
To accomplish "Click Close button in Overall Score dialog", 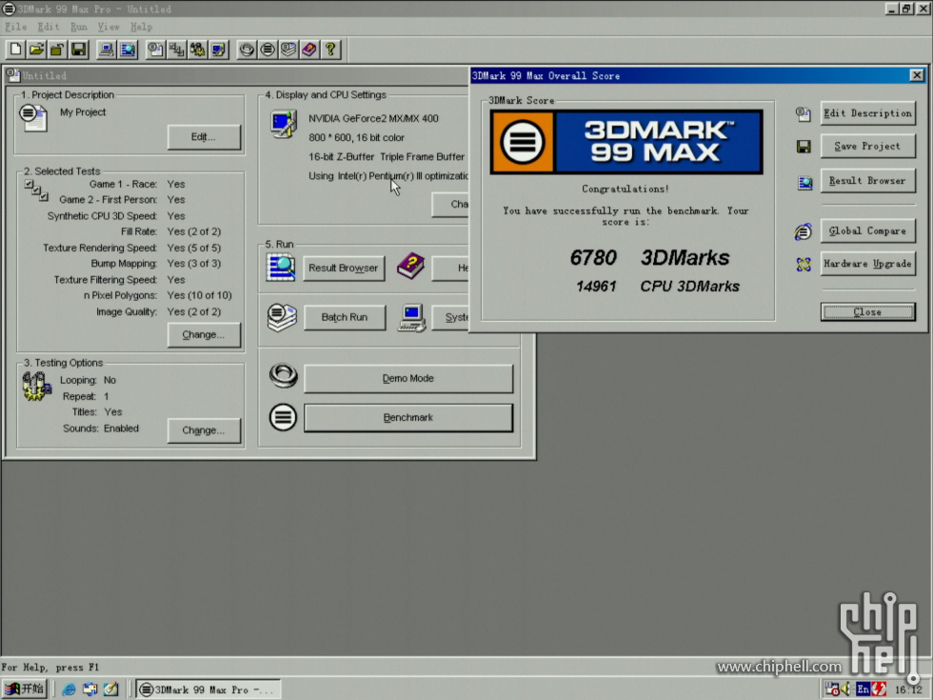I will 867,312.
